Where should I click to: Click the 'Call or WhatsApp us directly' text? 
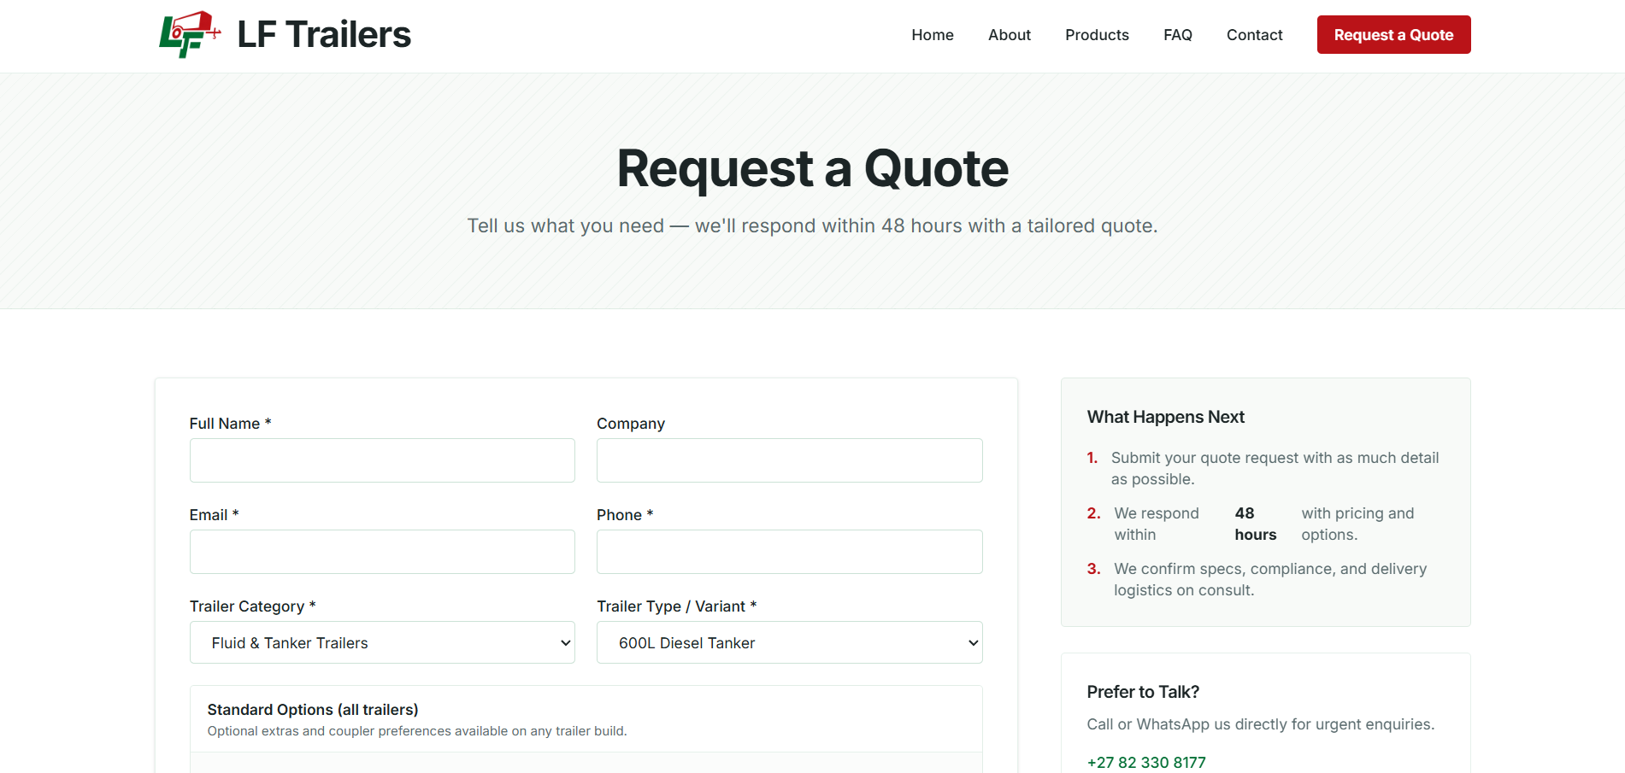1261,724
